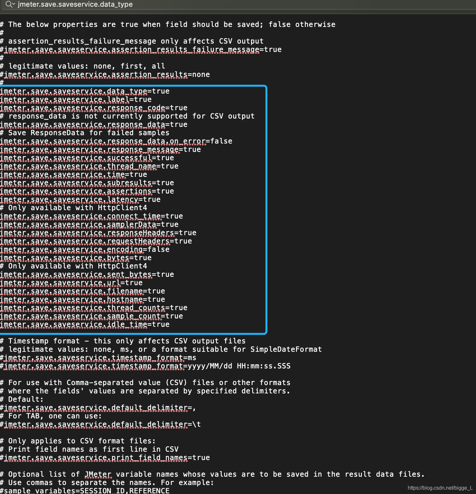Click comment 'Only applies to CSV format files:'

click(78, 441)
